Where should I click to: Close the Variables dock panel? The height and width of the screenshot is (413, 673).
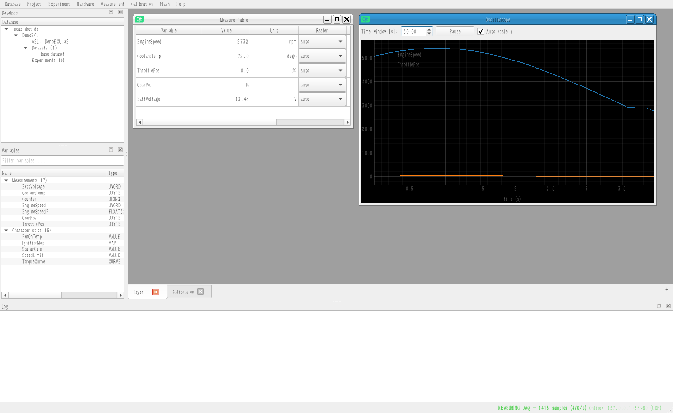tap(120, 150)
